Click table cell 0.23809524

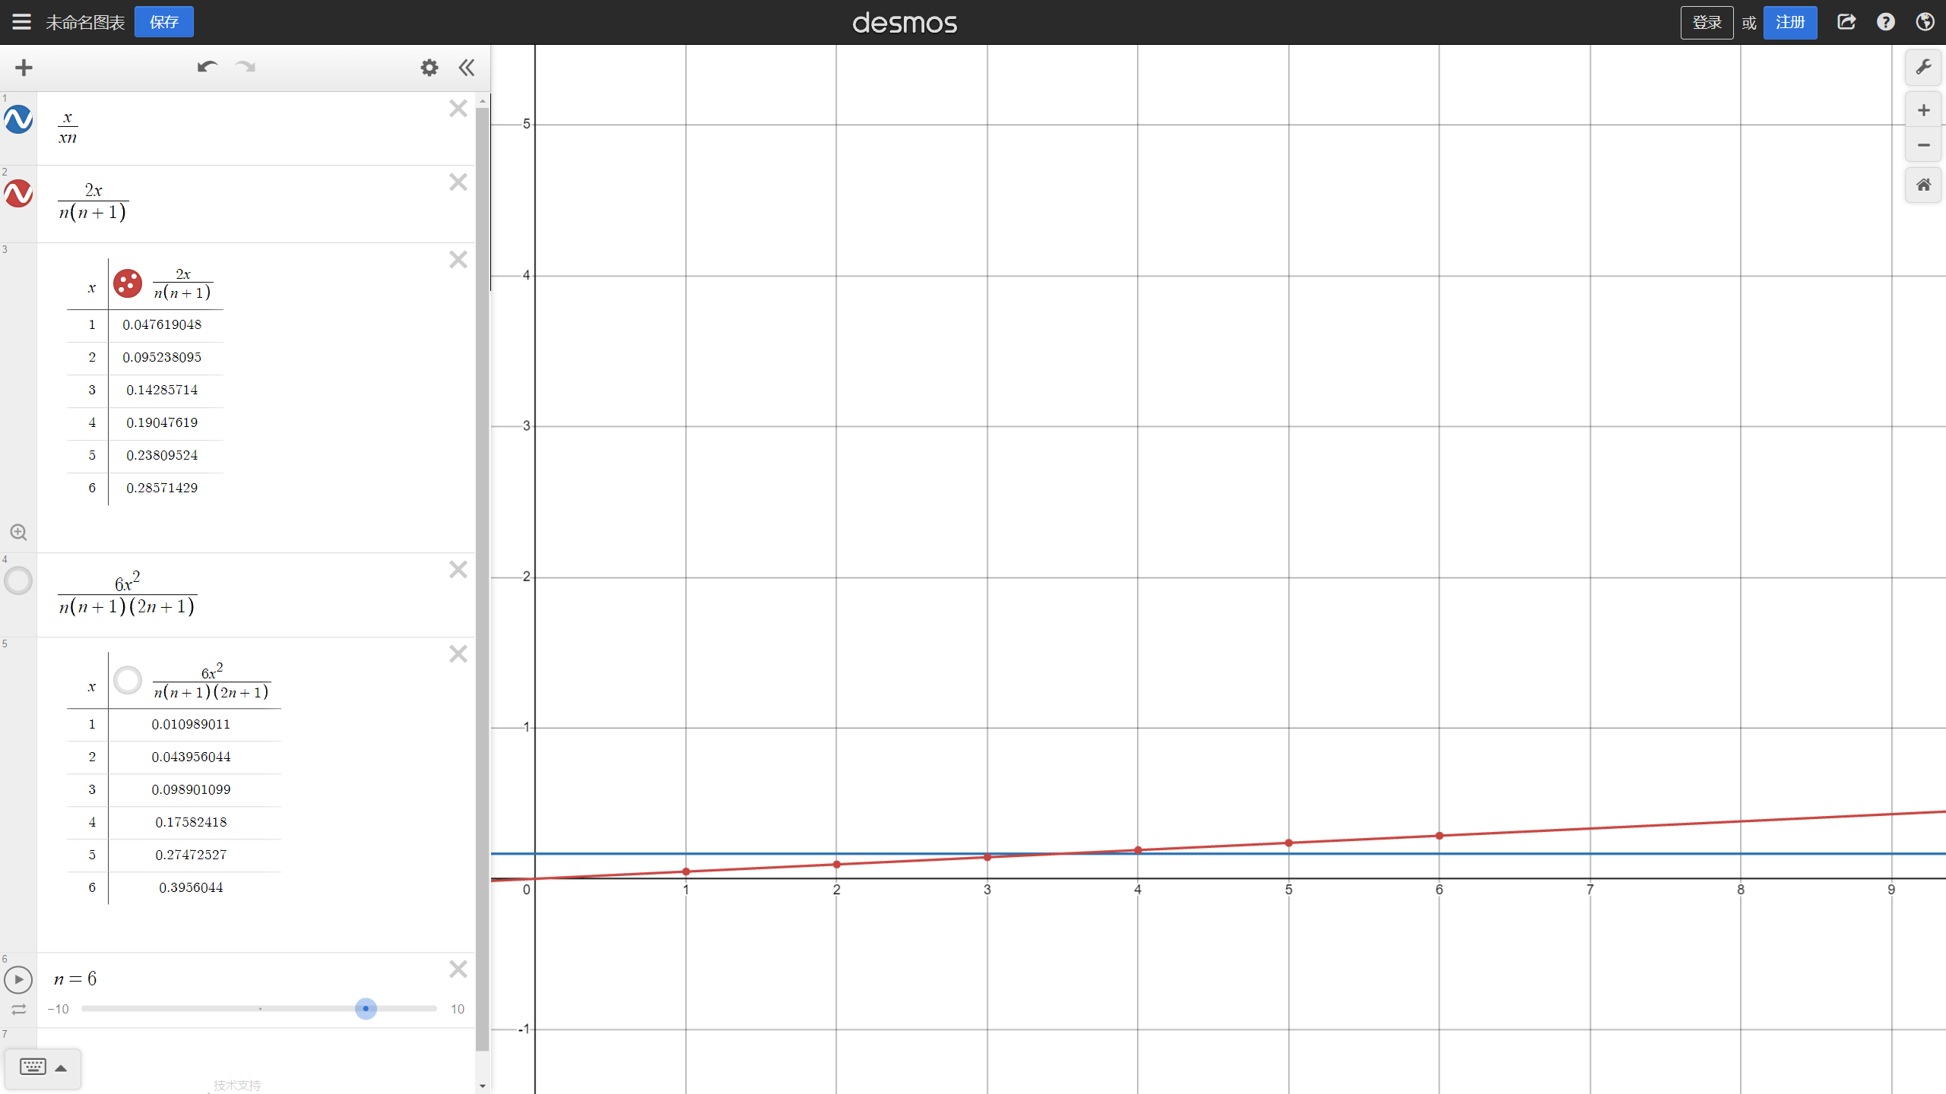[x=162, y=455]
